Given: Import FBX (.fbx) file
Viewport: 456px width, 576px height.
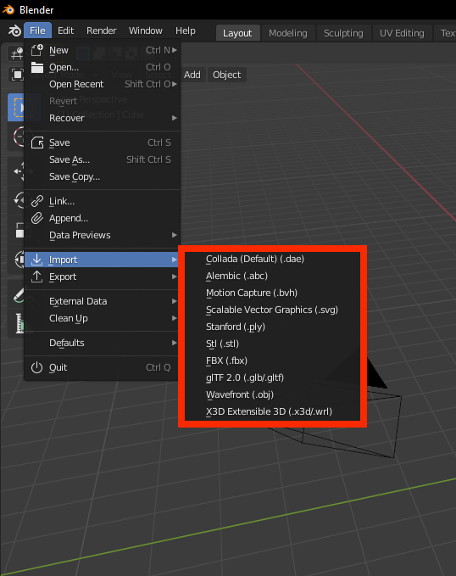Looking at the screenshot, I should 272,361.
